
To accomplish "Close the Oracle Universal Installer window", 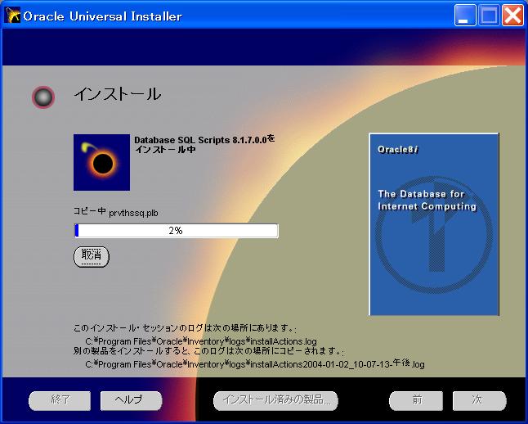I will [512, 16].
